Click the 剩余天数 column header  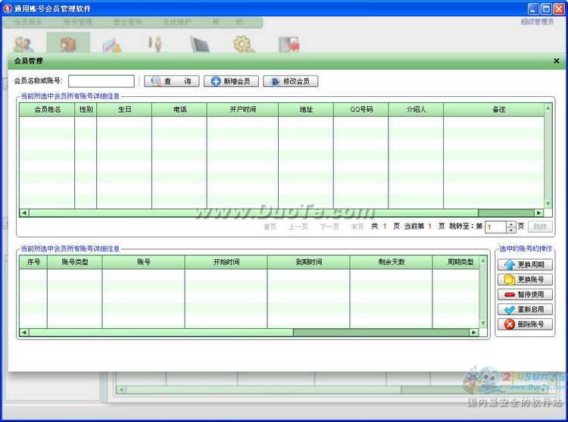pos(392,262)
